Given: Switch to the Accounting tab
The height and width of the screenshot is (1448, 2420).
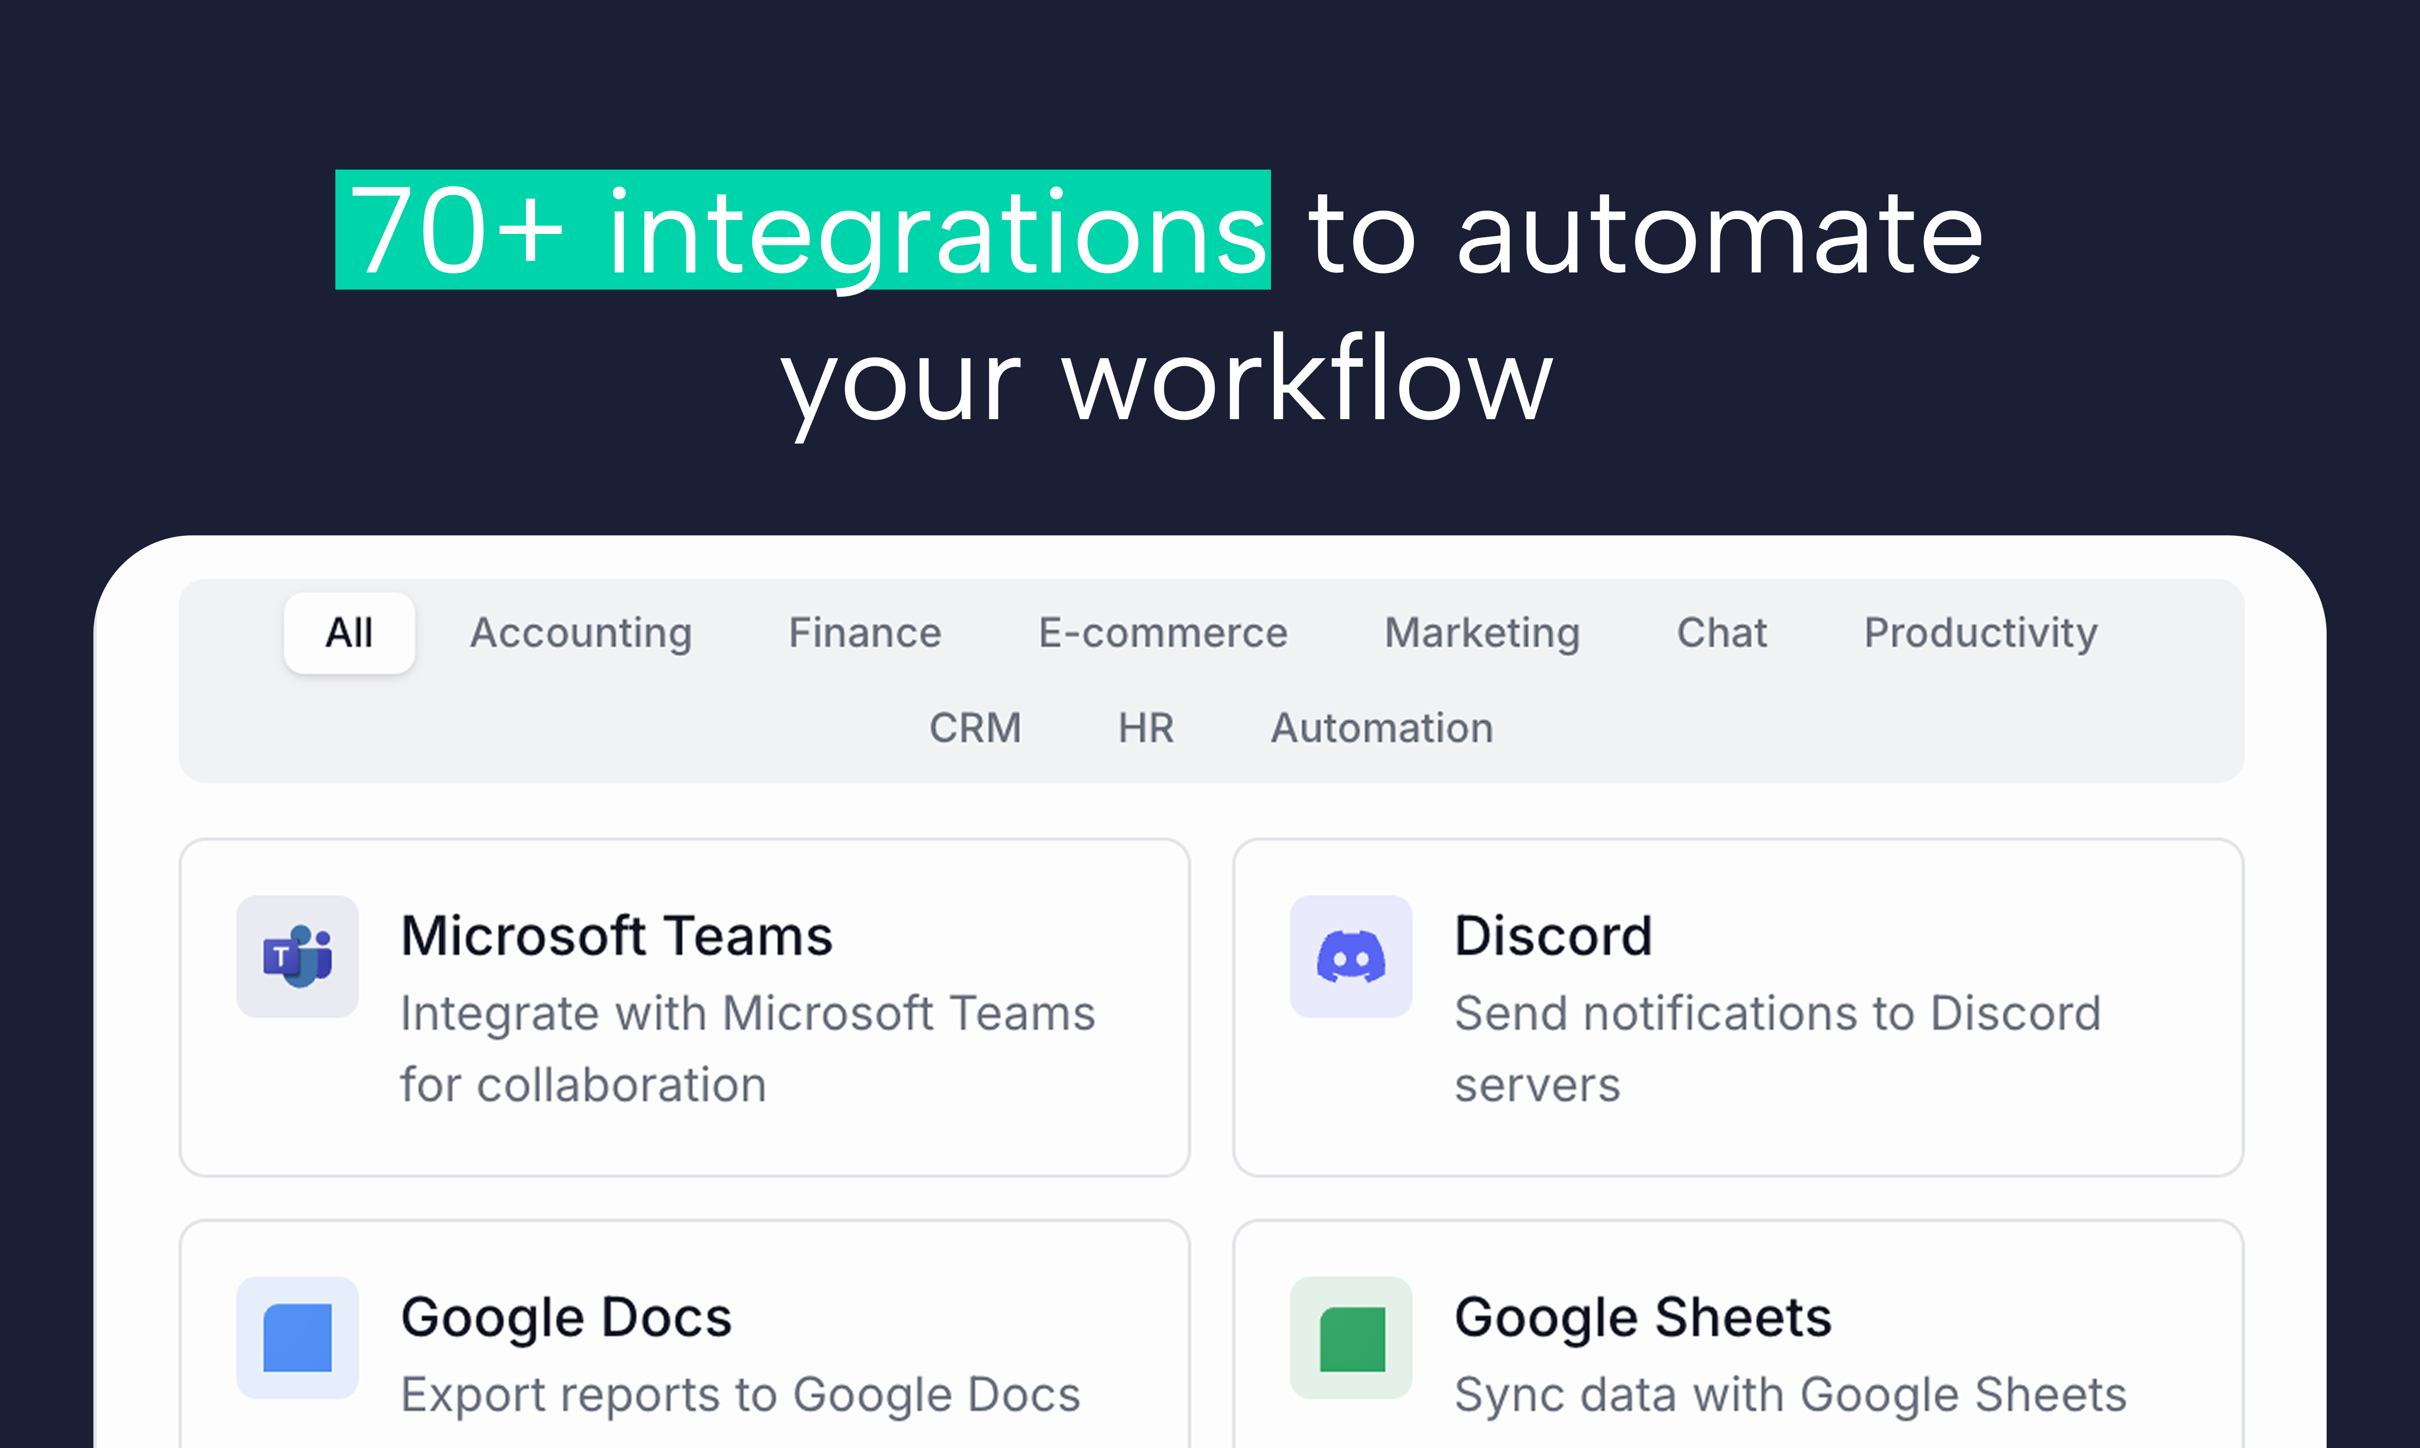Looking at the screenshot, I should point(582,633).
